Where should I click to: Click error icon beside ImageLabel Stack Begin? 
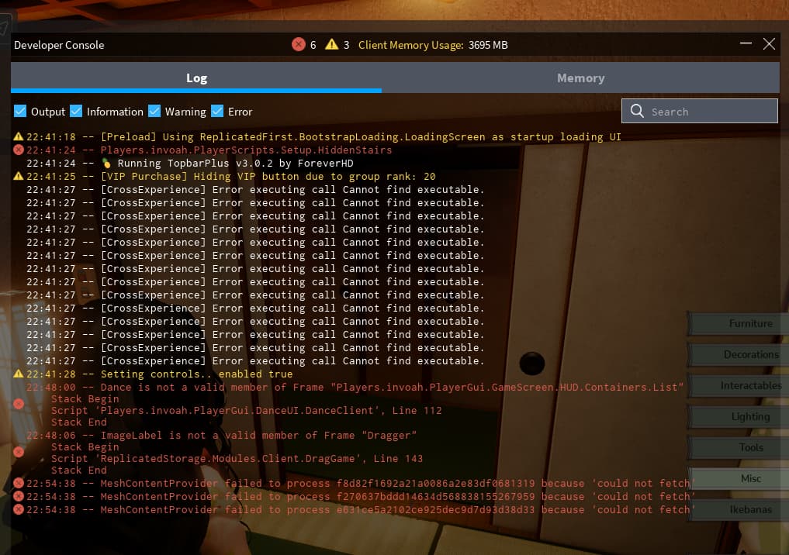pyautogui.click(x=19, y=452)
